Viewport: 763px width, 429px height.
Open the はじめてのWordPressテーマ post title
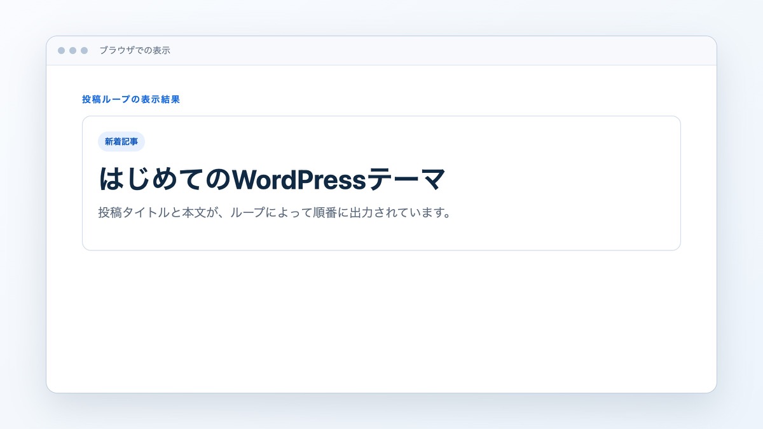[272, 179]
